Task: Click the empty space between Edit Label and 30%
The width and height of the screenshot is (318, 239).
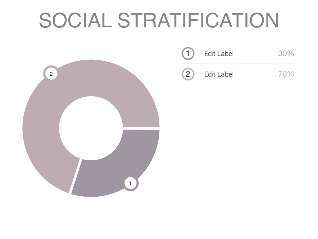Action: pos(255,54)
